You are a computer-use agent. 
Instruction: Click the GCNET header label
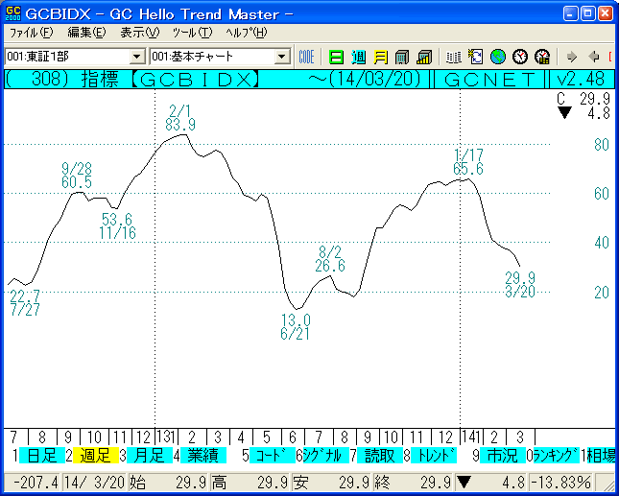click(x=489, y=80)
